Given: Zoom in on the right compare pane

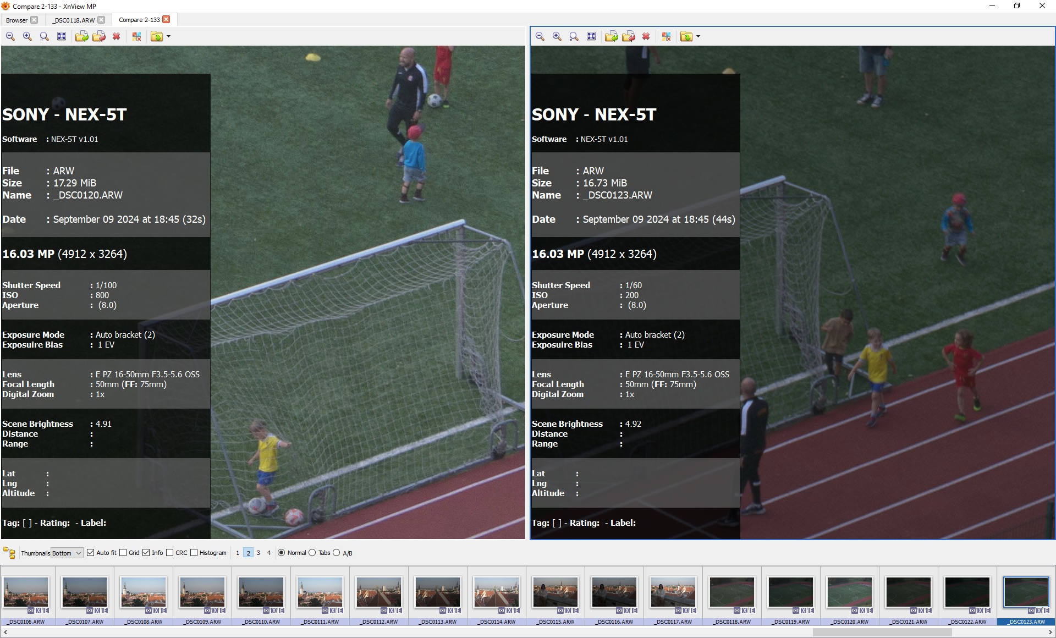Looking at the screenshot, I should [x=557, y=36].
